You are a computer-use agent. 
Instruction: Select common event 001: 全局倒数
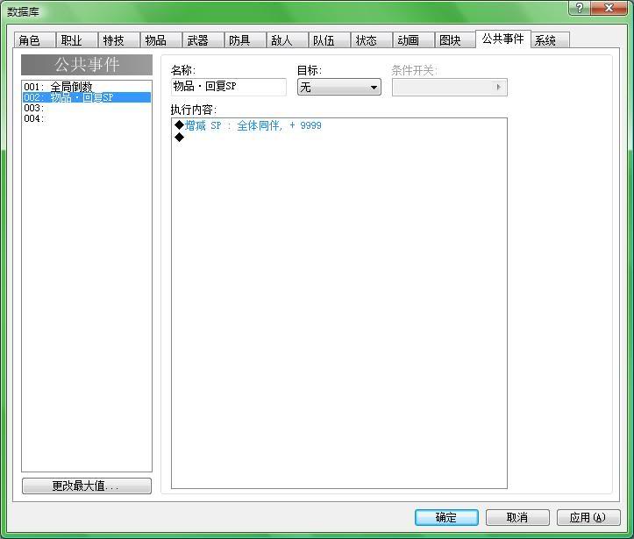coord(87,87)
